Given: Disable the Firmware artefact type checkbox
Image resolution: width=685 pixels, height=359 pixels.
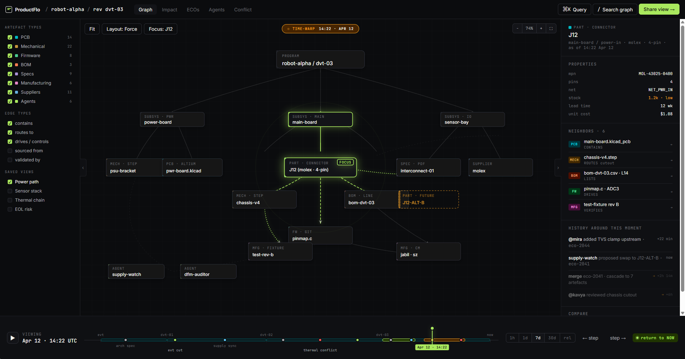Looking at the screenshot, I should click(x=10, y=55).
